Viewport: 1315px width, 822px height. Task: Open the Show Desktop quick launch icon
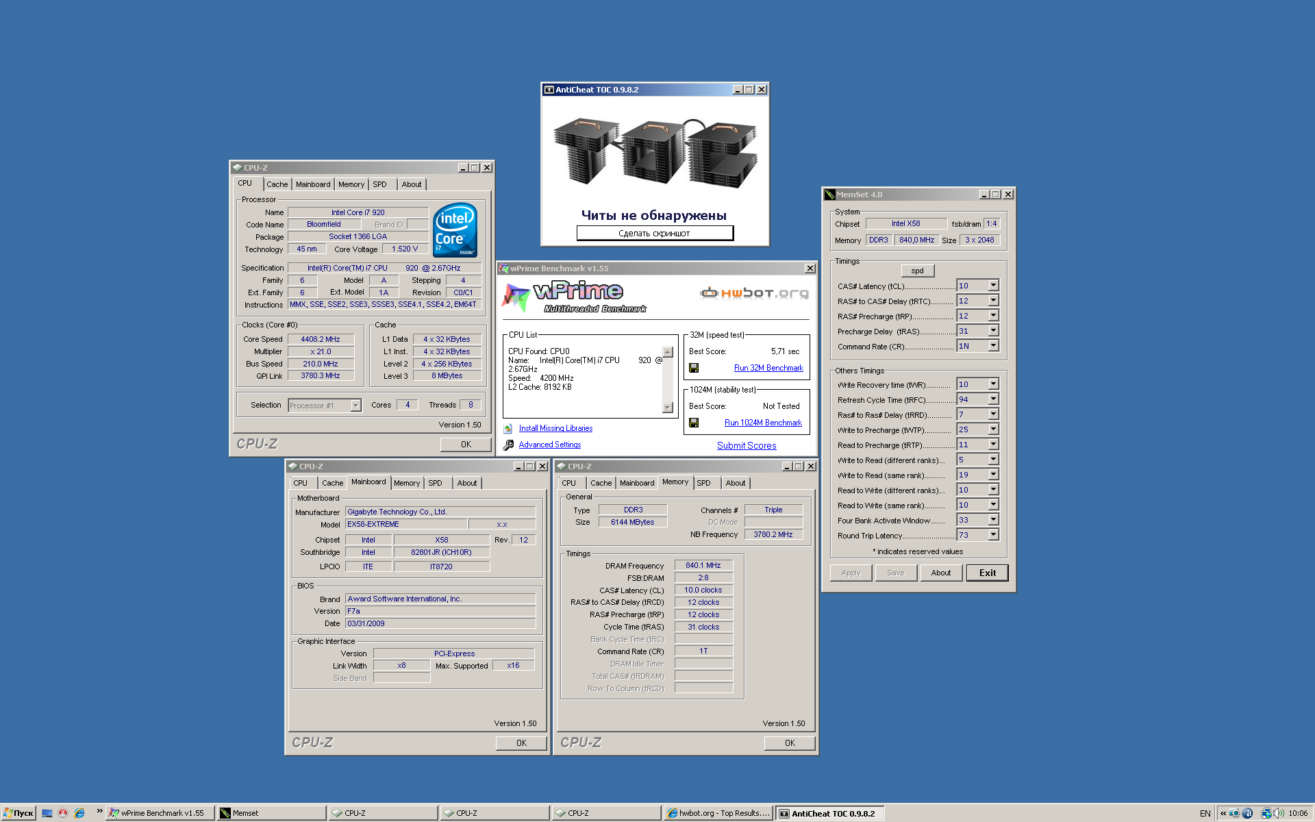[47, 813]
